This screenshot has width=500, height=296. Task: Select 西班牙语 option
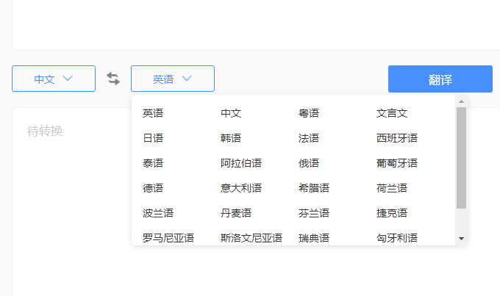pyautogui.click(x=396, y=138)
